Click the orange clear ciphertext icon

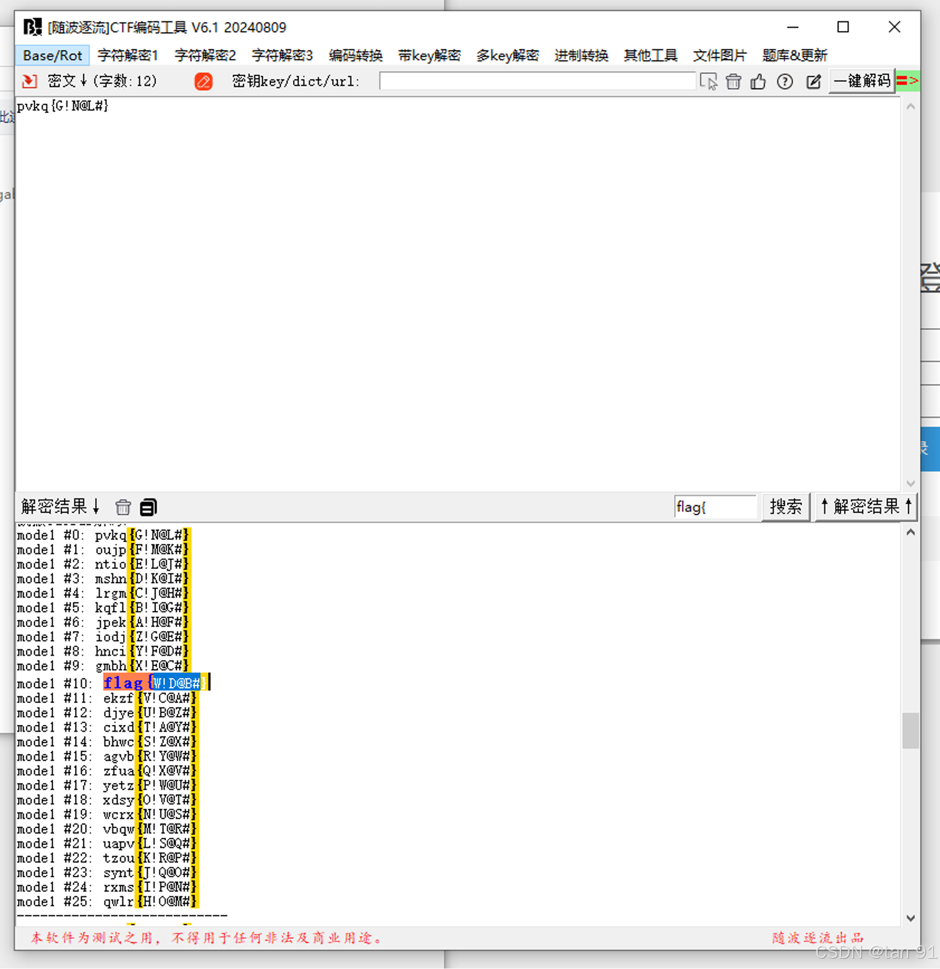203,81
